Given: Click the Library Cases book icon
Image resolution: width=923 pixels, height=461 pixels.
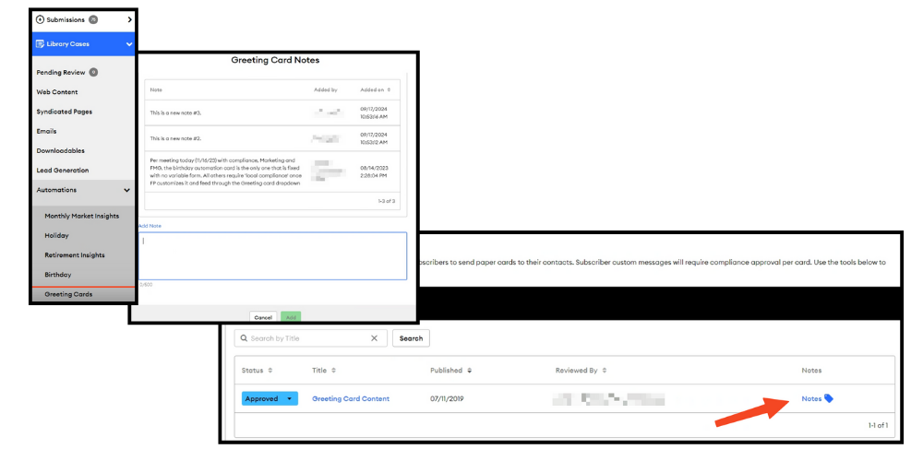Looking at the screenshot, I should [x=40, y=44].
